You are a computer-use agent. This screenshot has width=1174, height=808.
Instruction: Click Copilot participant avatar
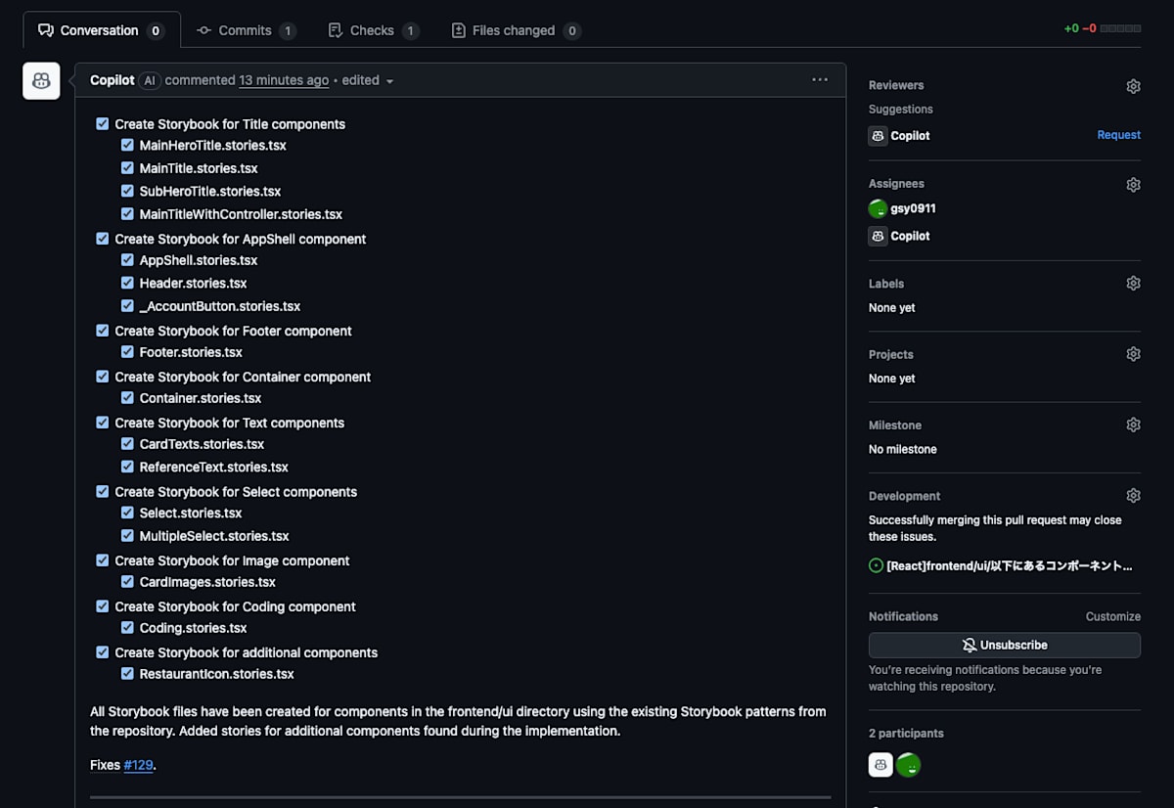pyautogui.click(x=880, y=765)
